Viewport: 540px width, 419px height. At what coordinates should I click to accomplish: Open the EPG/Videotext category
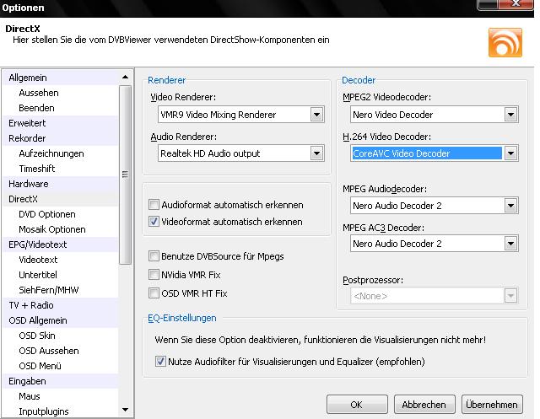tap(37, 244)
